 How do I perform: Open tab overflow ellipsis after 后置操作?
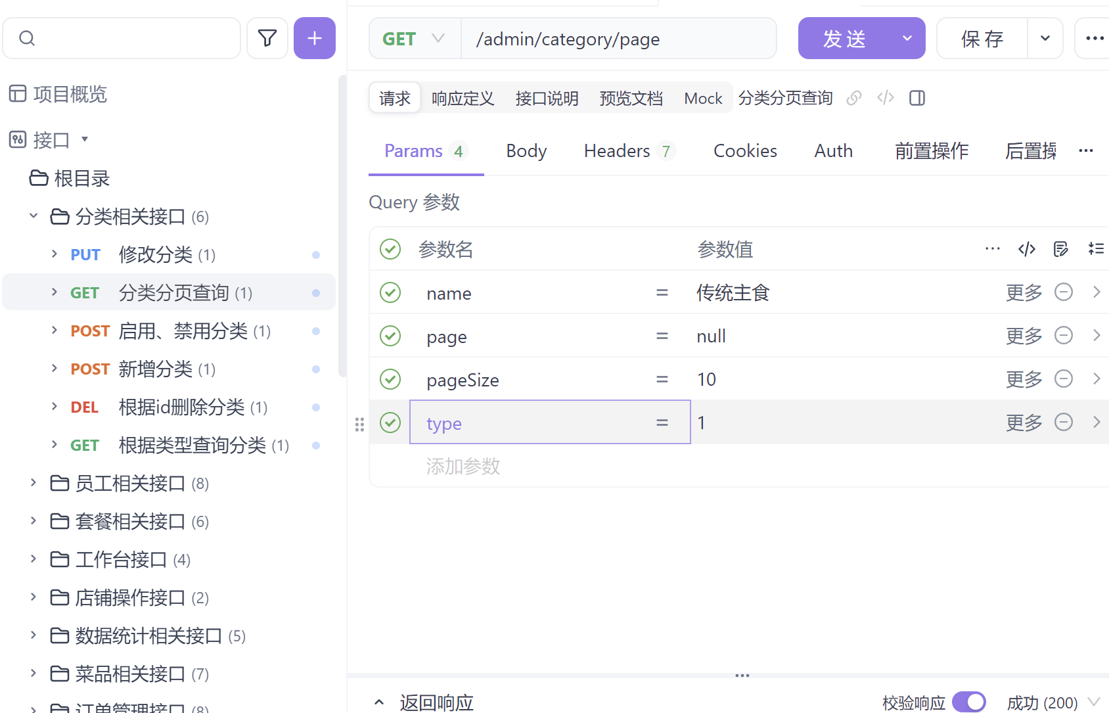tap(1086, 150)
